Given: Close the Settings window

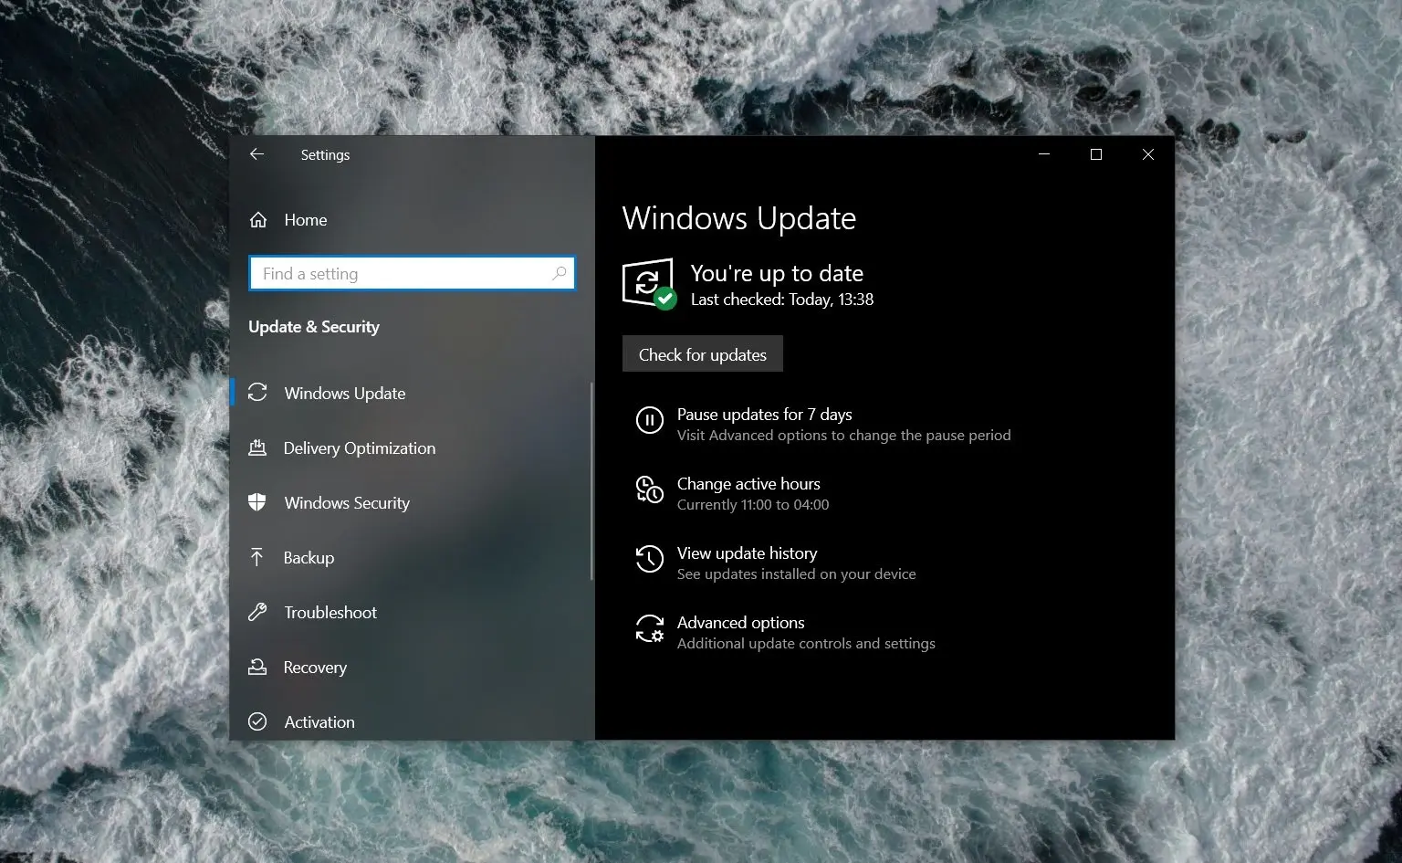Looking at the screenshot, I should point(1148,154).
